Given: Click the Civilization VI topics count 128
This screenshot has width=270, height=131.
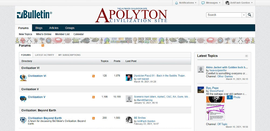Looking at the screenshot, I should [104, 75].
